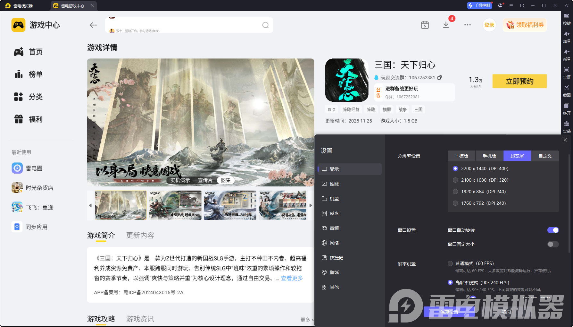The width and height of the screenshot is (573, 327).
Task: Open 榜单 rankings in the sidebar
Action: [29, 74]
